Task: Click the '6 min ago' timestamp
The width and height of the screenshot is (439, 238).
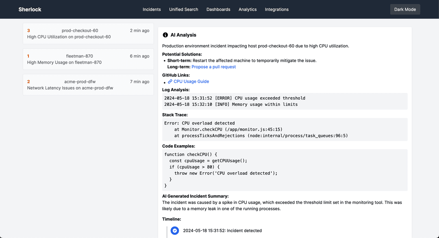Action: click(139, 56)
